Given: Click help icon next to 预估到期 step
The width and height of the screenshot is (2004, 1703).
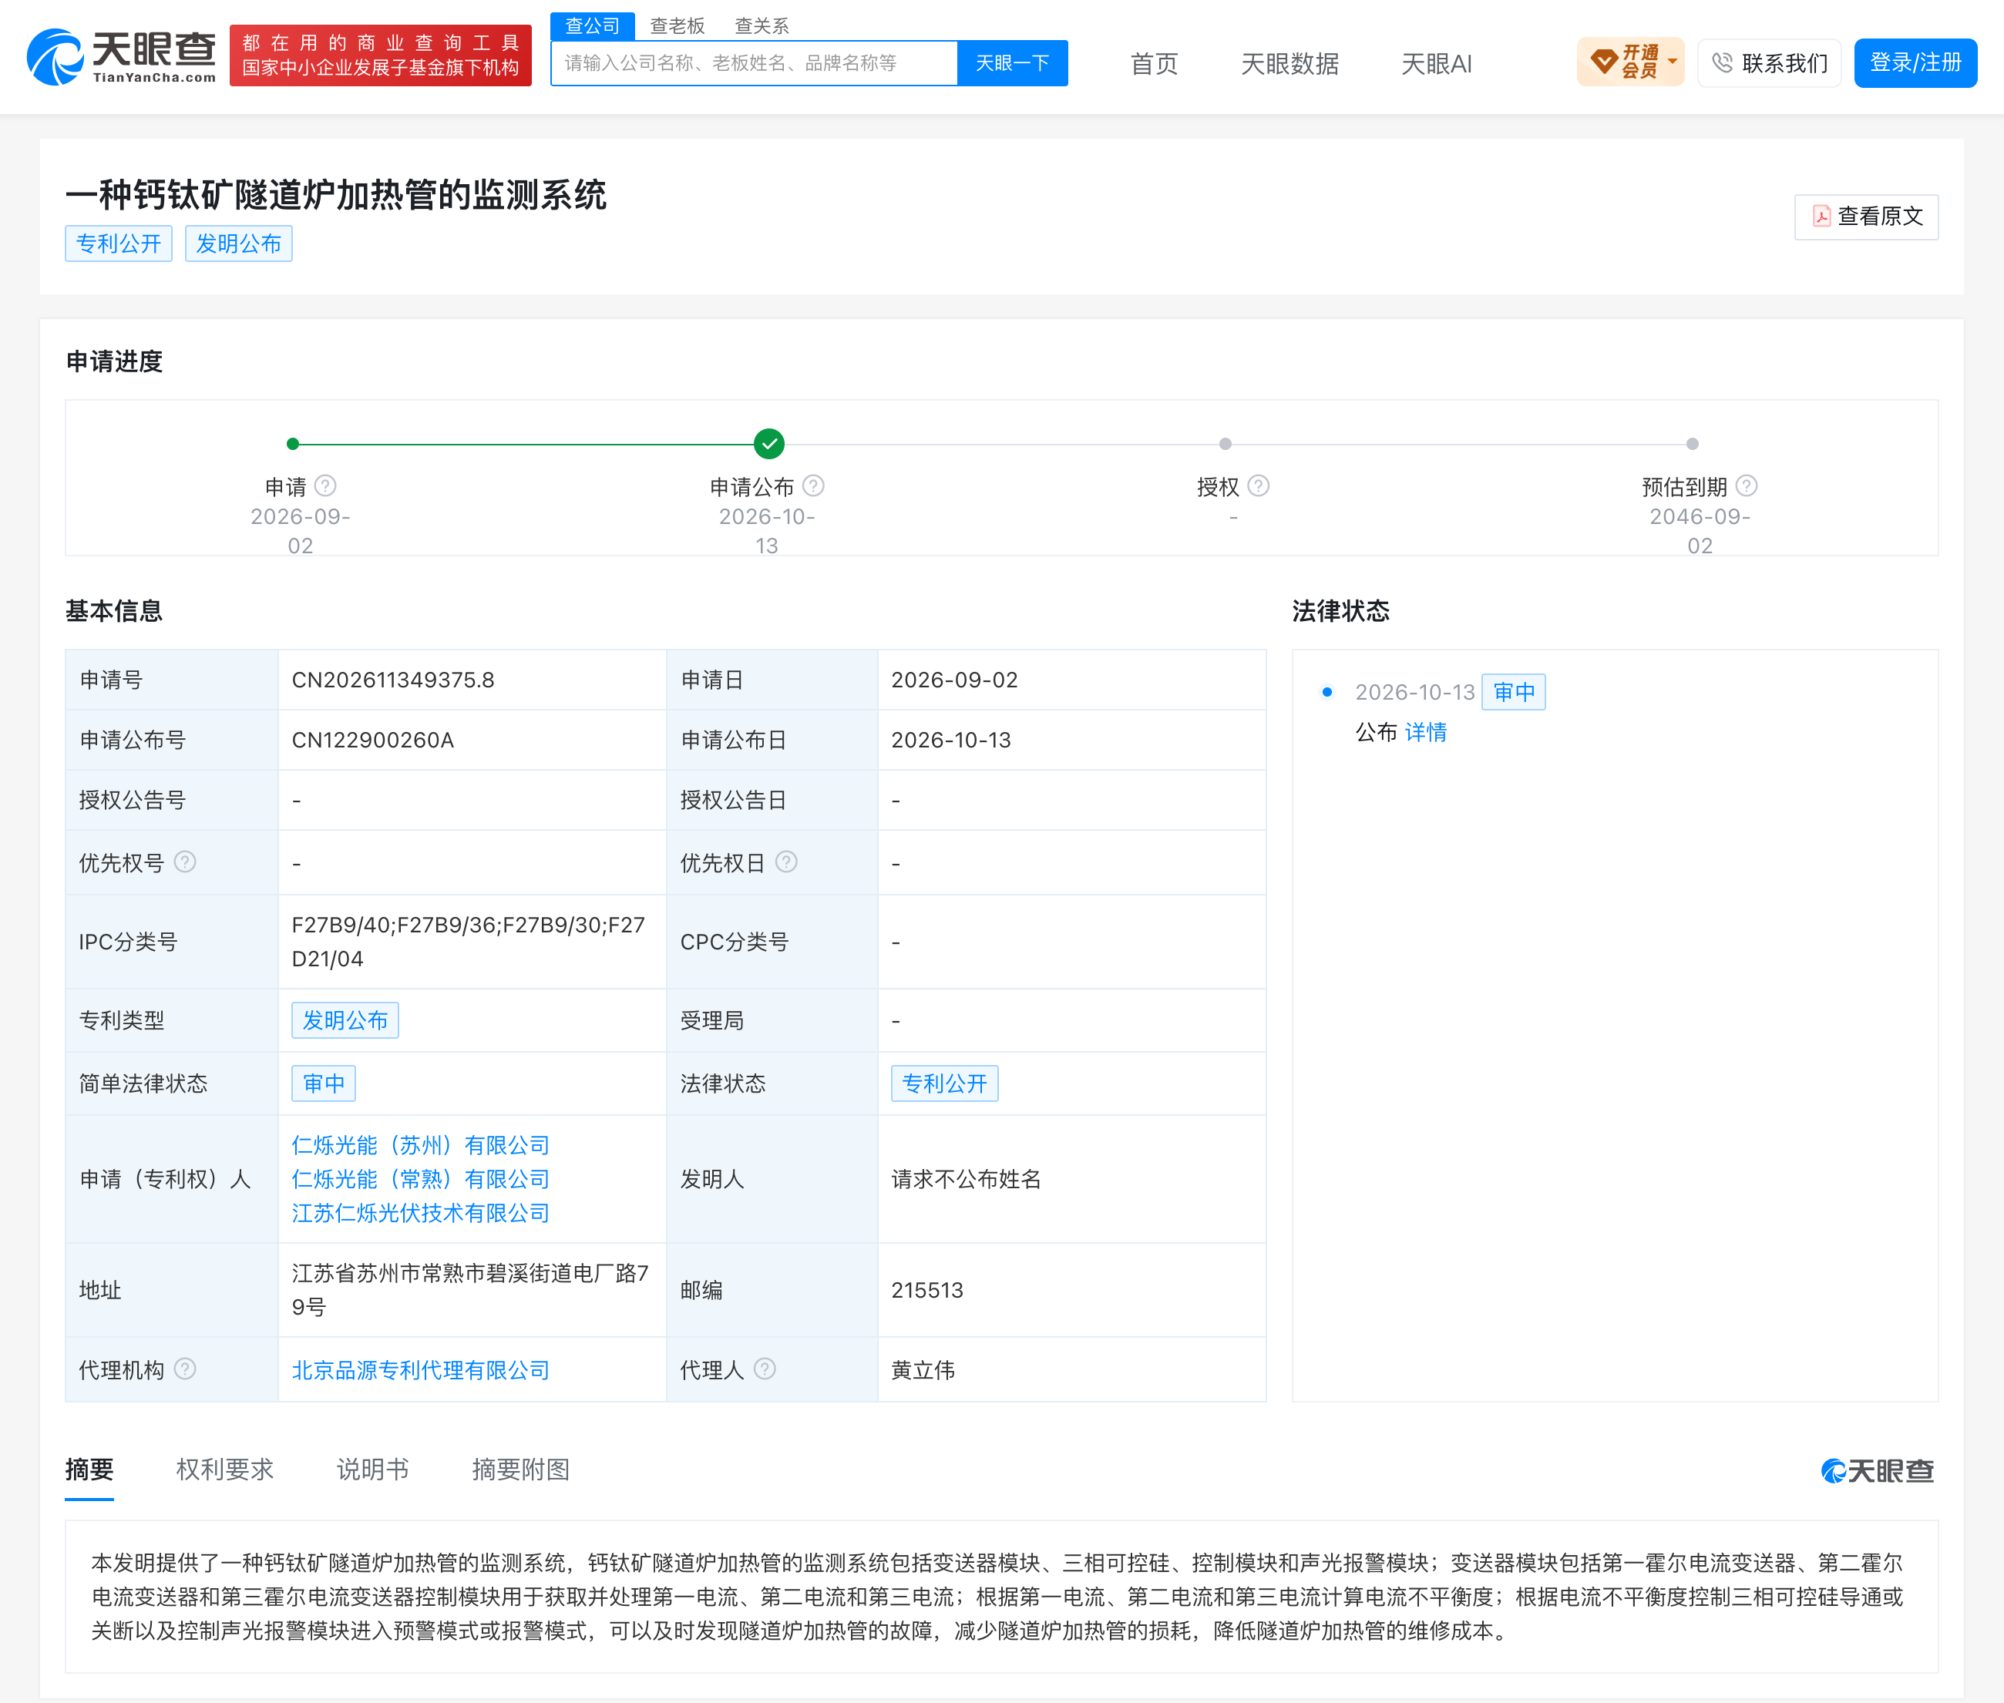Looking at the screenshot, I should [x=1746, y=485].
